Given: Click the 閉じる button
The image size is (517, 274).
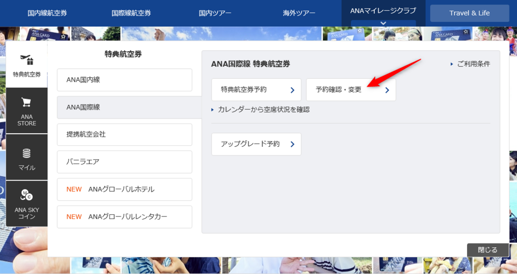Looking at the screenshot, I should tap(488, 250).
